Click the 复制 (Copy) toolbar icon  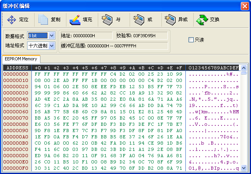tap(43, 19)
